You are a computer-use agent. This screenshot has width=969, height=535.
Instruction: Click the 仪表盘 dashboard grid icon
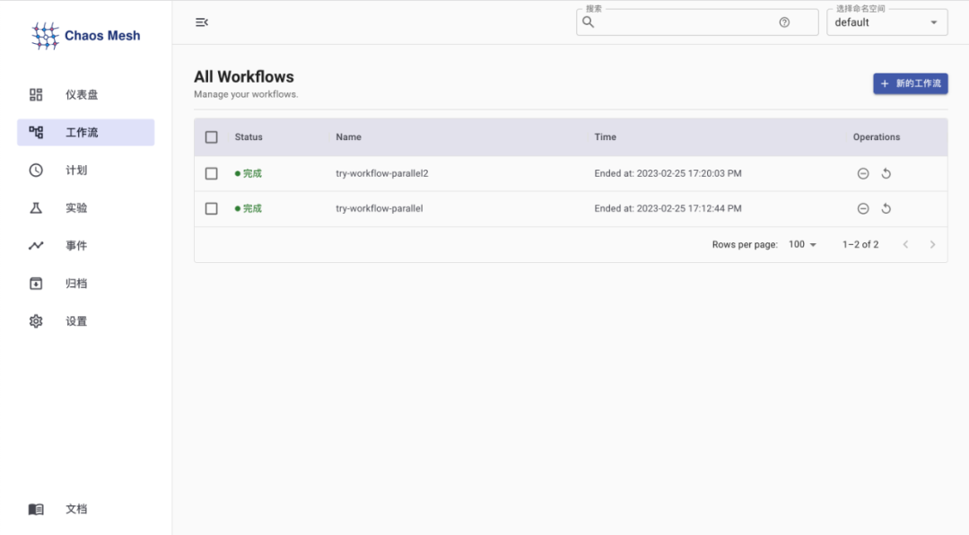coord(36,94)
